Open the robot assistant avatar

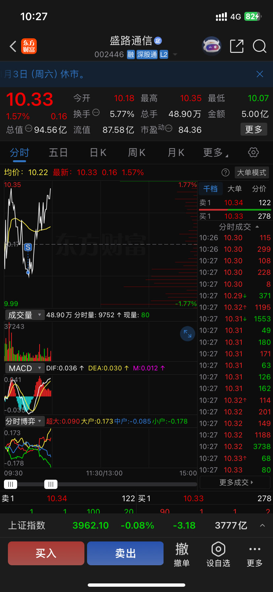211,46
